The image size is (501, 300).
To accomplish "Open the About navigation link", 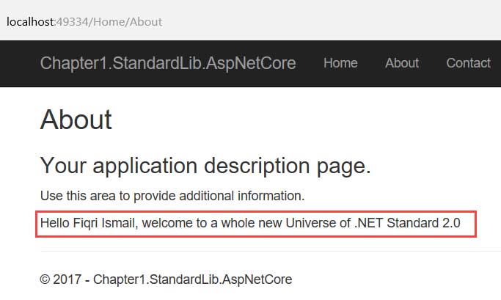I will pyautogui.click(x=402, y=63).
